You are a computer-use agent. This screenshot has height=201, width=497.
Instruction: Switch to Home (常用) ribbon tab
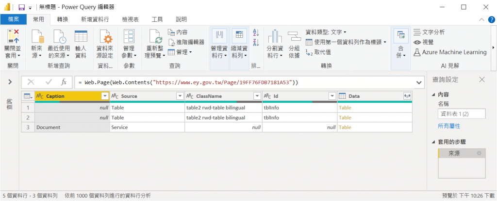click(39, 19)
